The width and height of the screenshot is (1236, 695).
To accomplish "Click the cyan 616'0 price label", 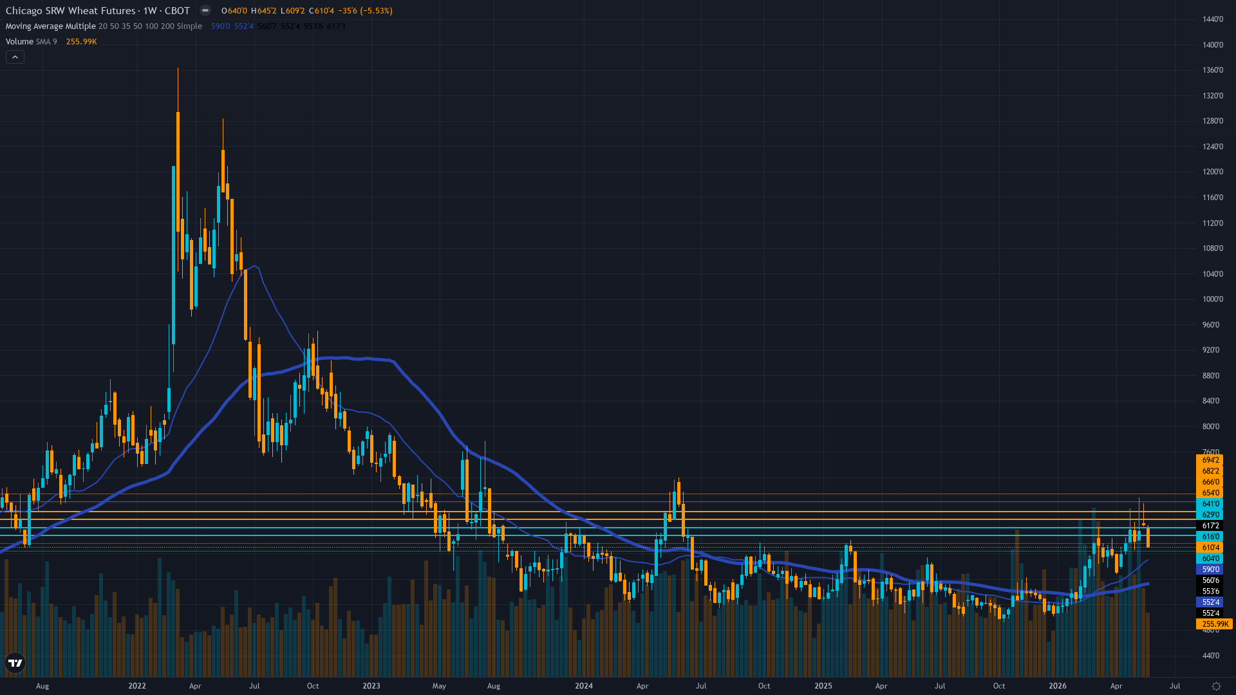I will [1210, 537].
